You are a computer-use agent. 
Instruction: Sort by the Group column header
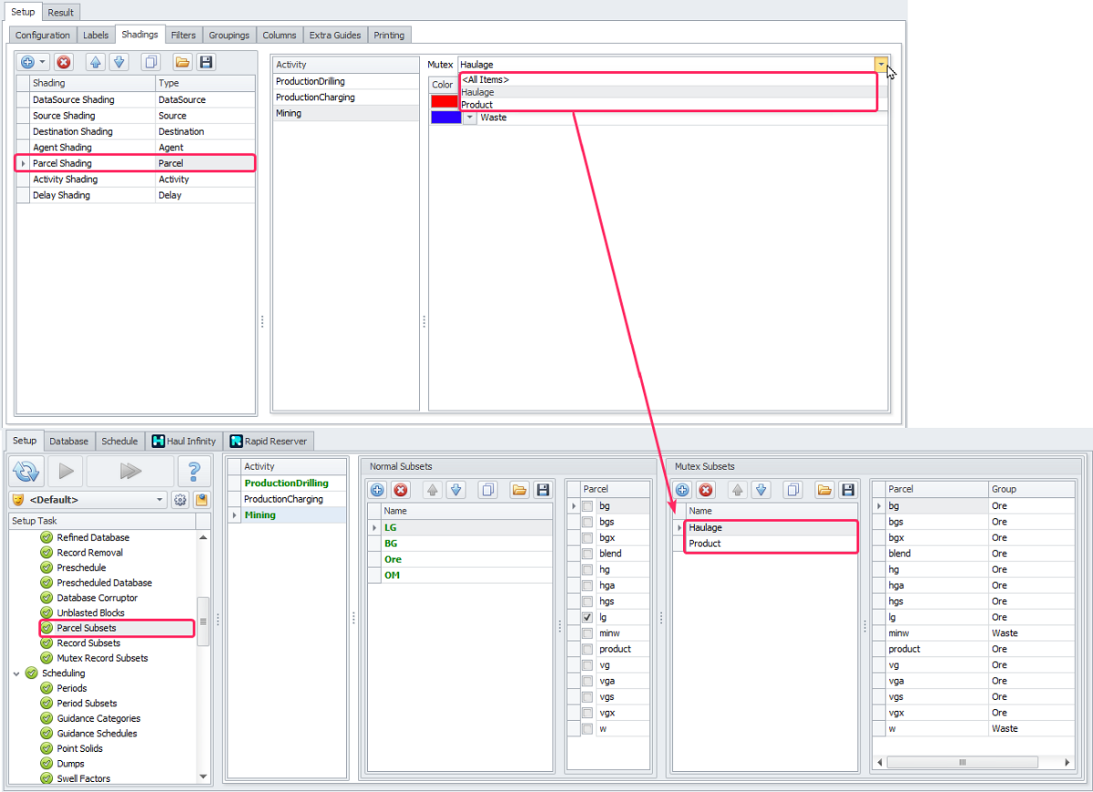pos(1031,489)
